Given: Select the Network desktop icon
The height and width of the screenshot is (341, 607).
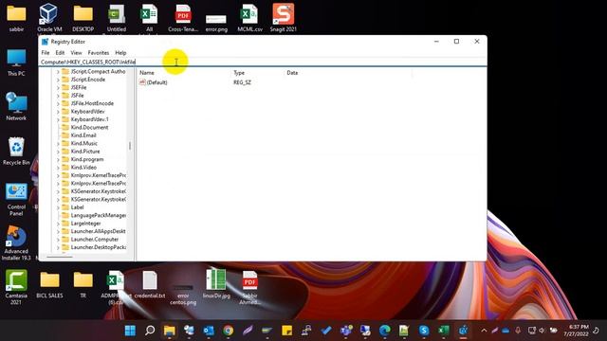Looking at the screenshot, I should [x=16, y=106].
